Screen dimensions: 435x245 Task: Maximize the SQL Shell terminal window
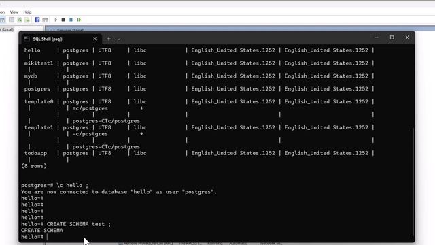click(x=391, y=37)
